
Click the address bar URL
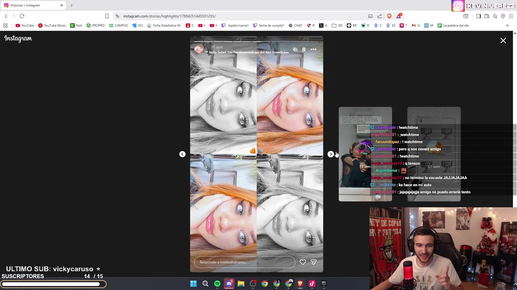pyautogui.click(x=169, y=16)
